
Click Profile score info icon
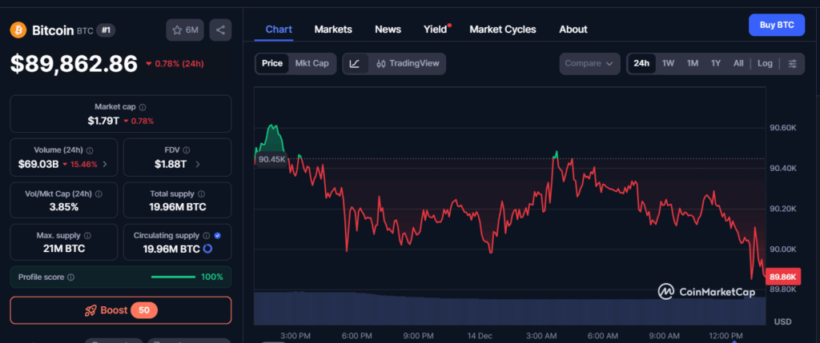click(71, 277)
